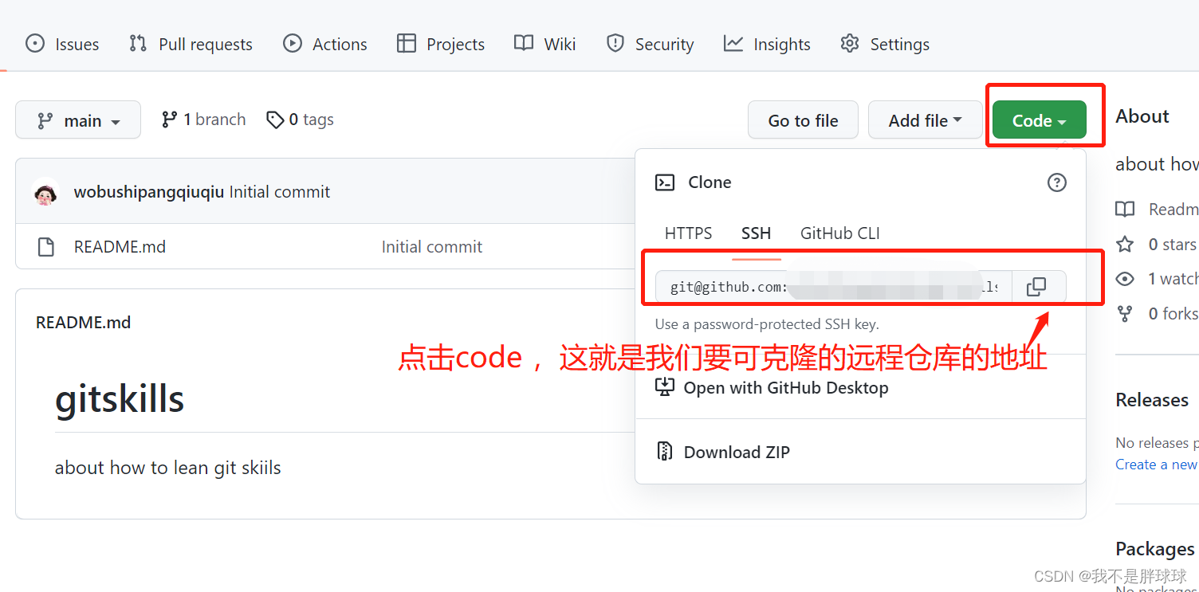Click the Actions play icon
Screen dimensions: 1199x592
pyautogui.click(x=293, y=44)
